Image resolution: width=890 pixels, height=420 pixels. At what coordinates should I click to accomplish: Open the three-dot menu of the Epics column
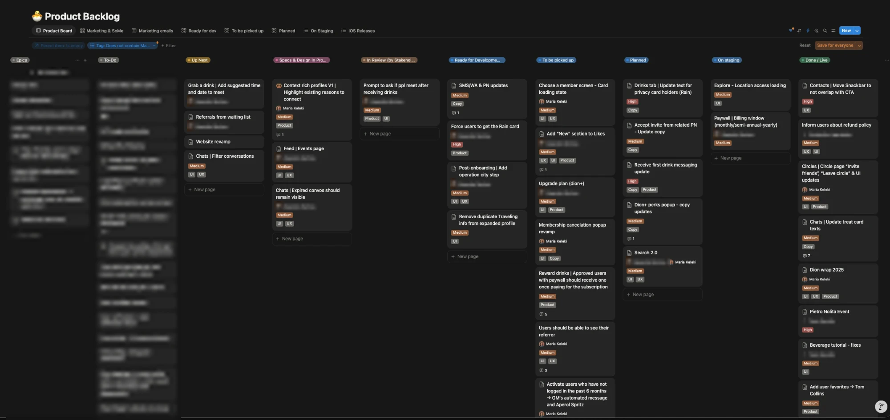coord(77,60)
